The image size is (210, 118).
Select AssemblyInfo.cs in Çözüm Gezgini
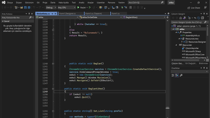point(193,36)
